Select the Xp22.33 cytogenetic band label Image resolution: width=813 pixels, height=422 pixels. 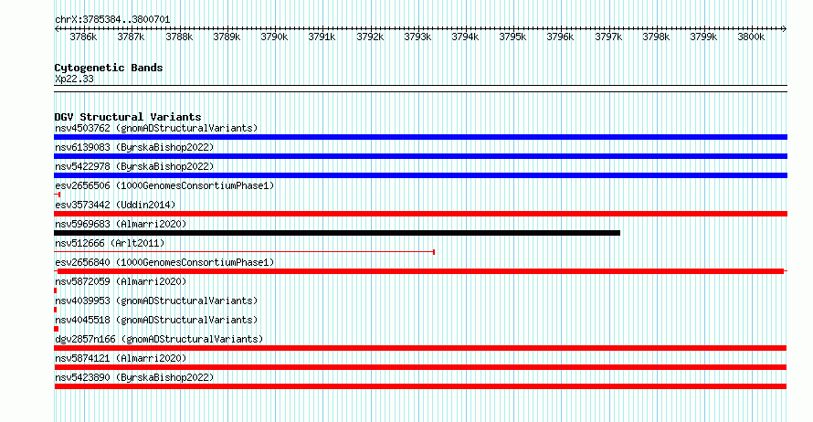tap(74, 79)
